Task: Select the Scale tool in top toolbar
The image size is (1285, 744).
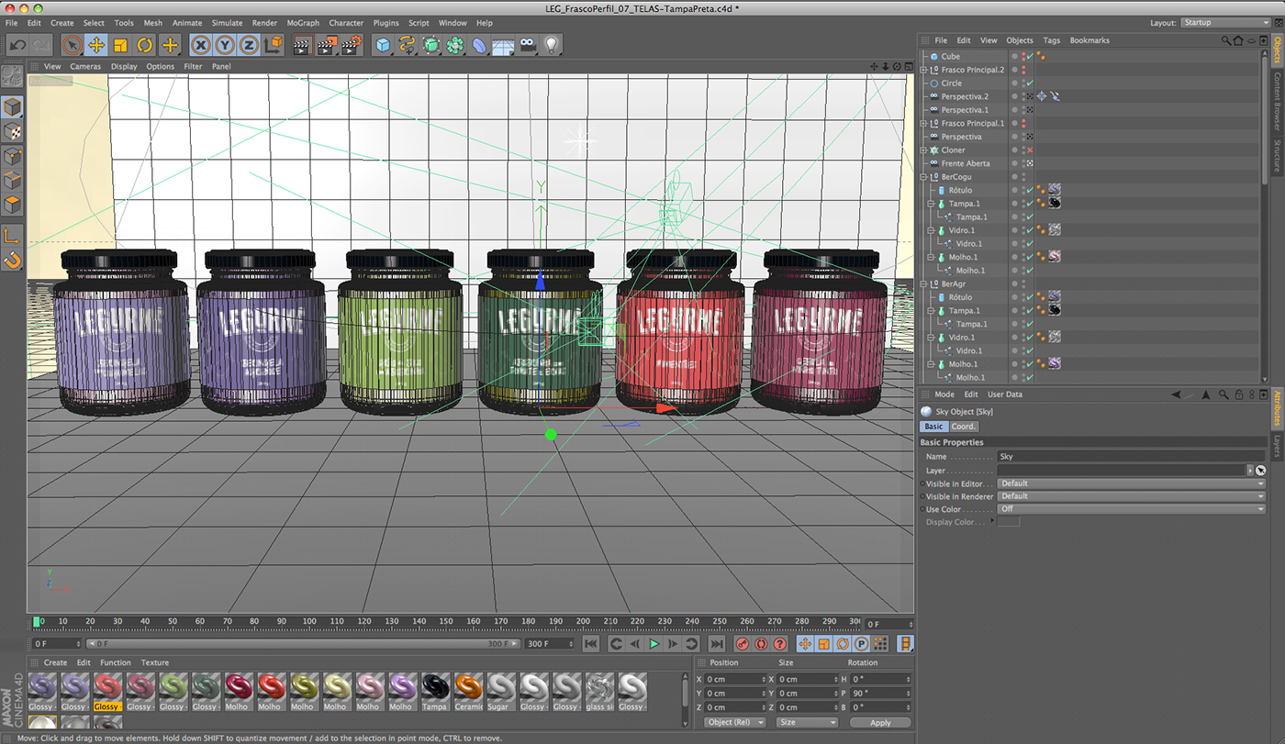Action: click(120, 45)
